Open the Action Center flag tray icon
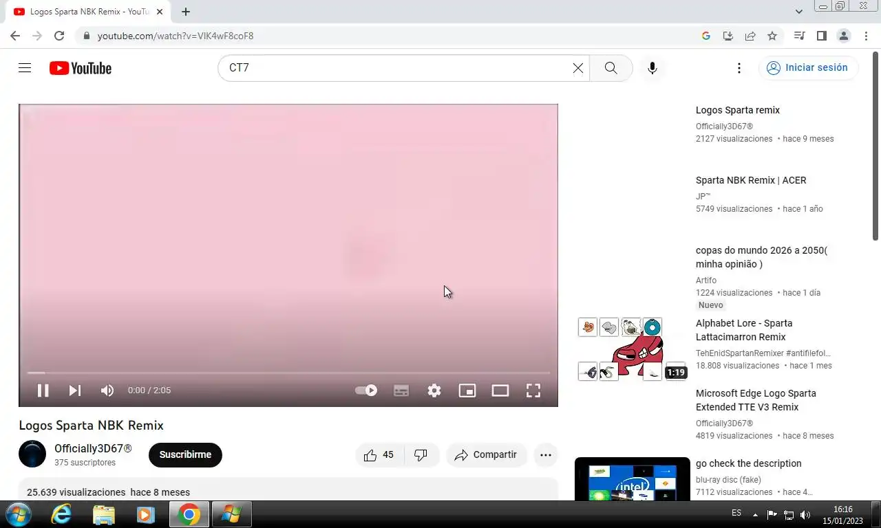This screenshot has width=881, height=528. click(772, 514)
